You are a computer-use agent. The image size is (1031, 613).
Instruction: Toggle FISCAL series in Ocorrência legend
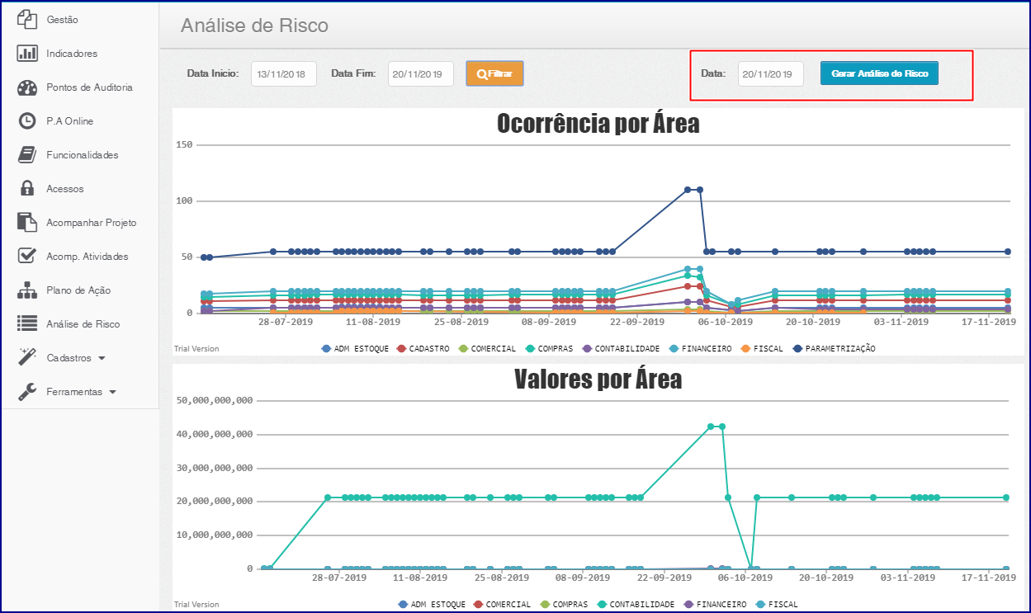[762, 349]
